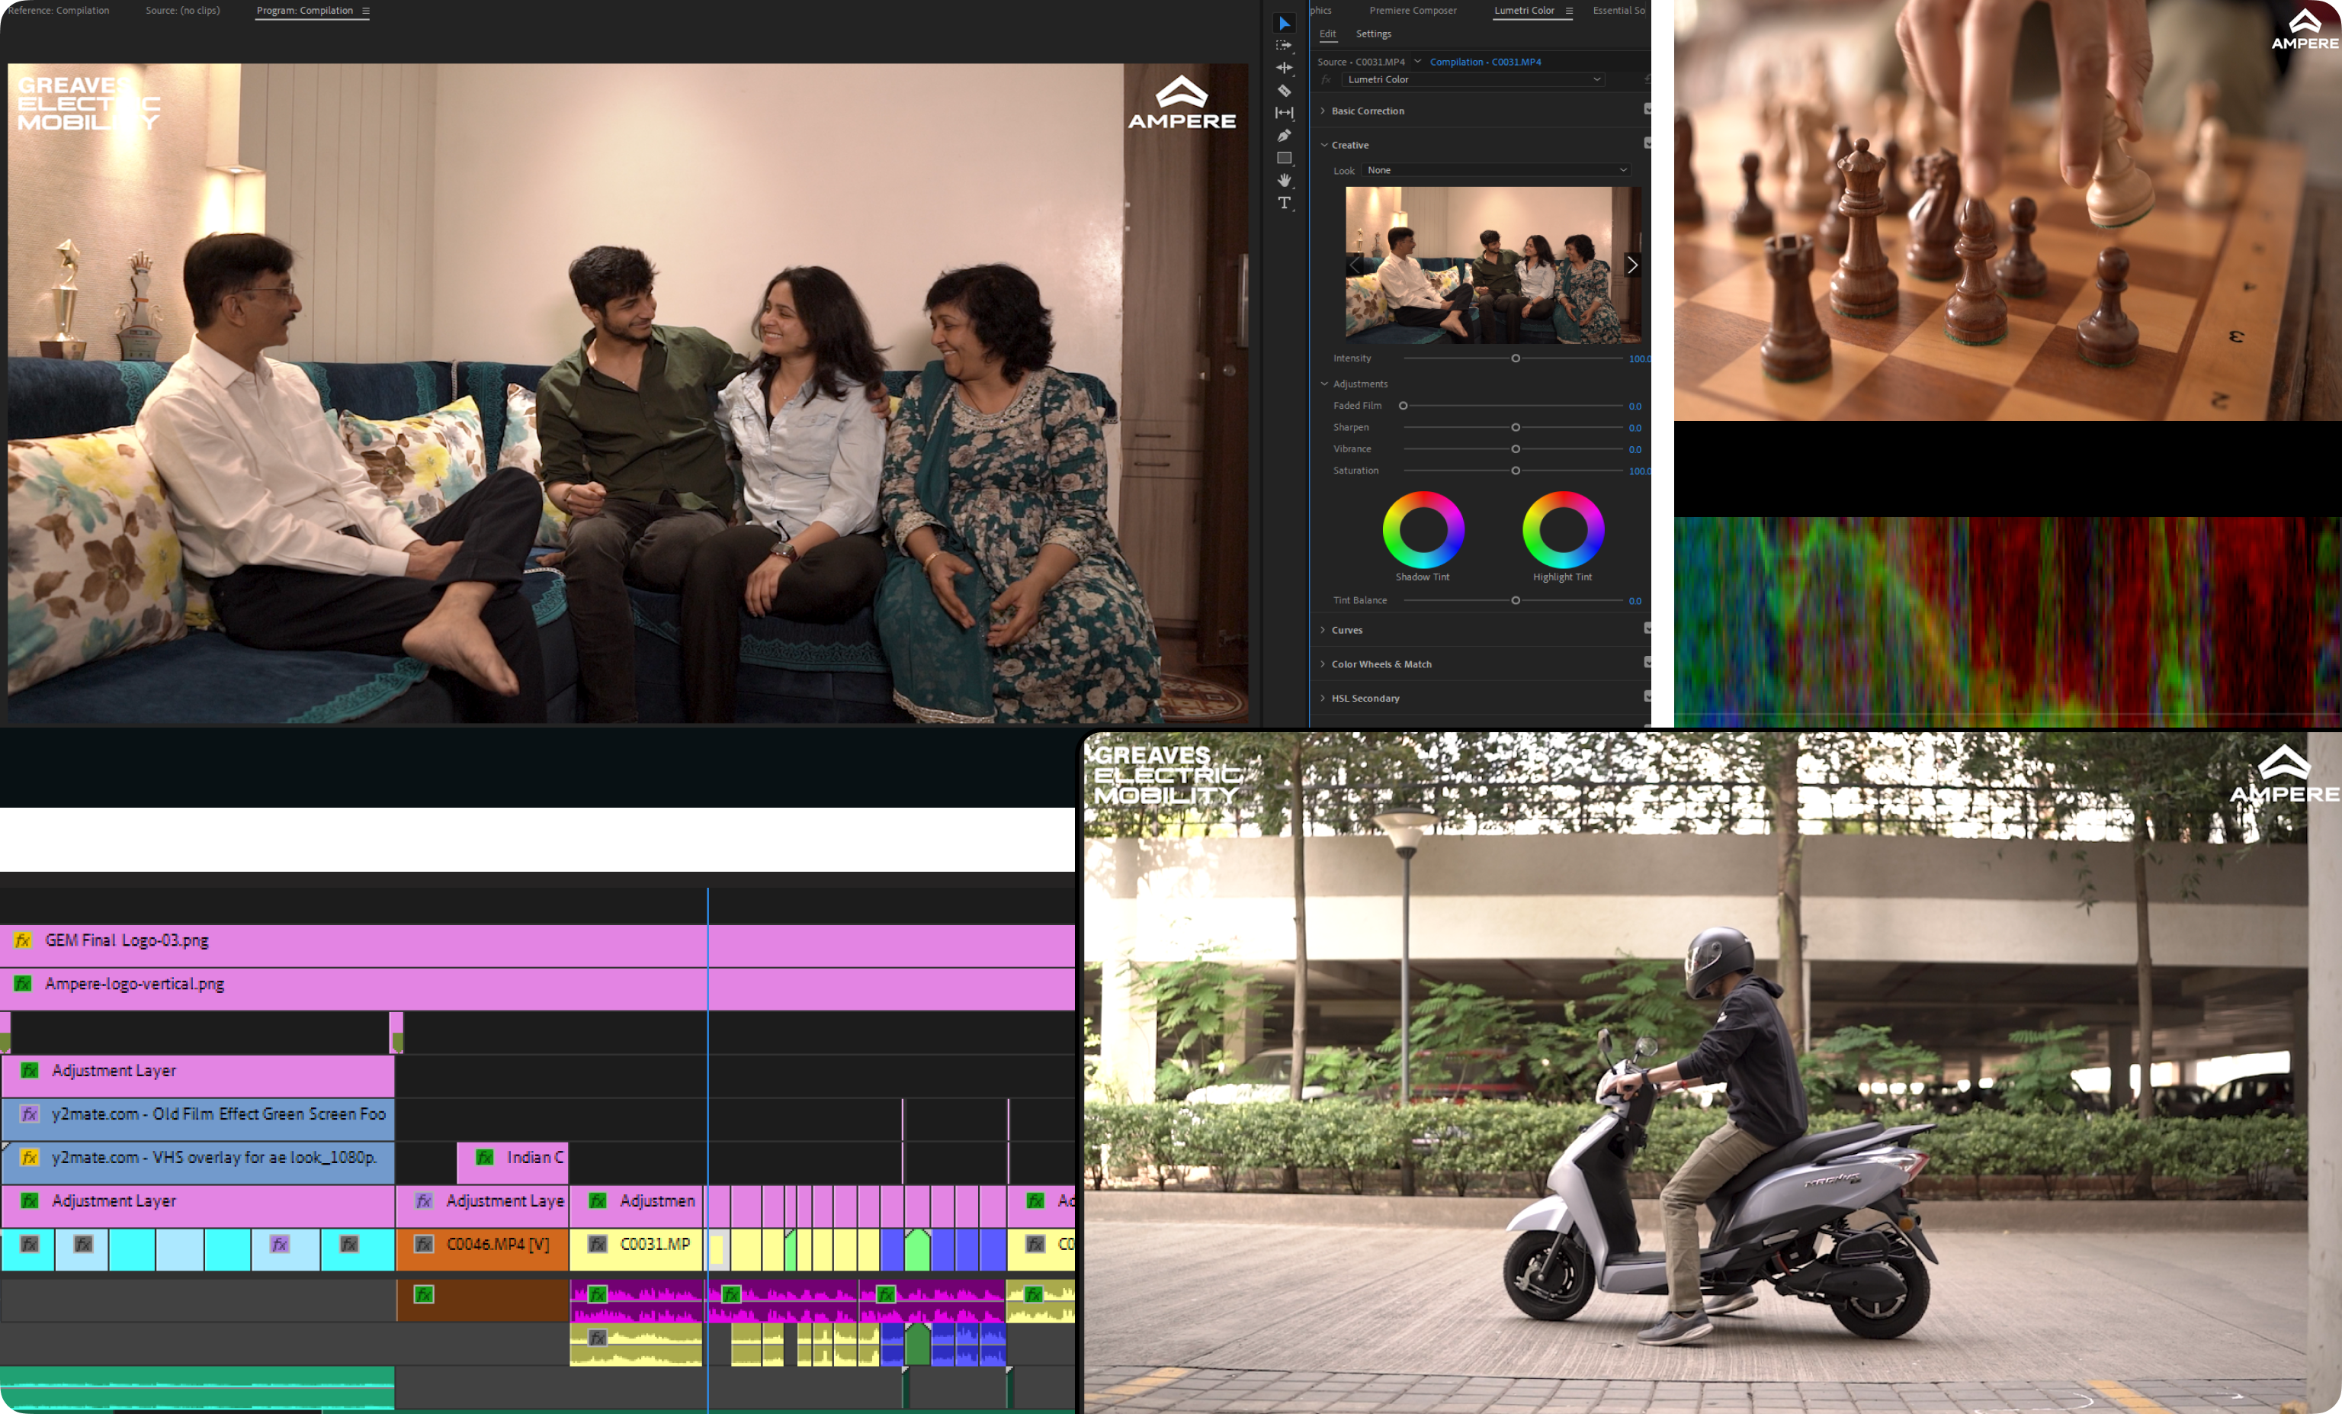Select the Hand tool
2342x1414 pixels.
pyautogui.click(x=1284, y=180)
